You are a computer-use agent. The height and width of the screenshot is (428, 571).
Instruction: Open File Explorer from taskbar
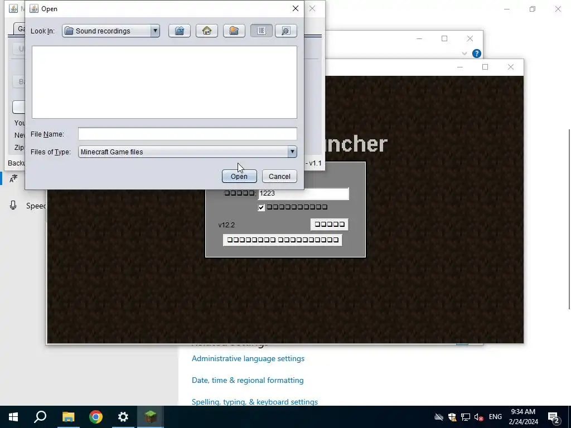(68, 417)
